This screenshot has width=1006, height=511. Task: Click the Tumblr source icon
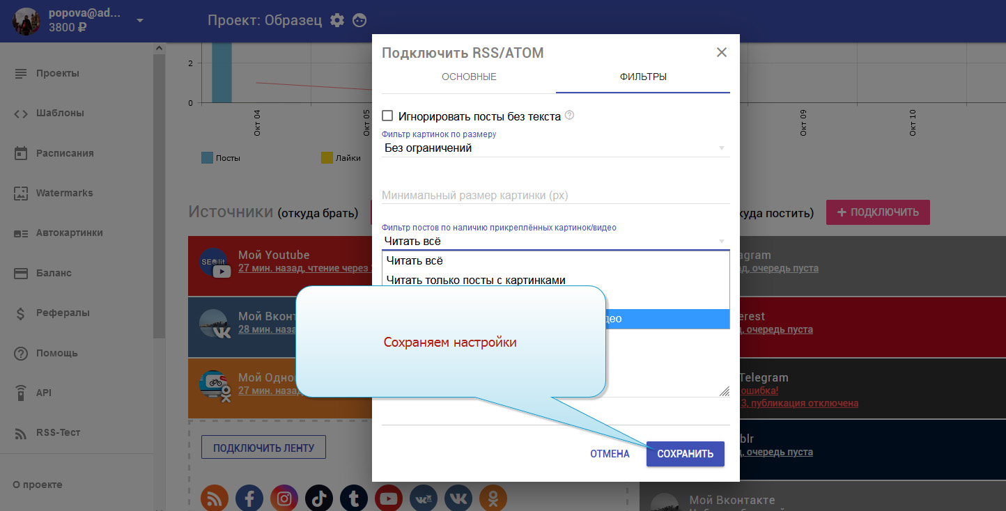pos(354,498)
